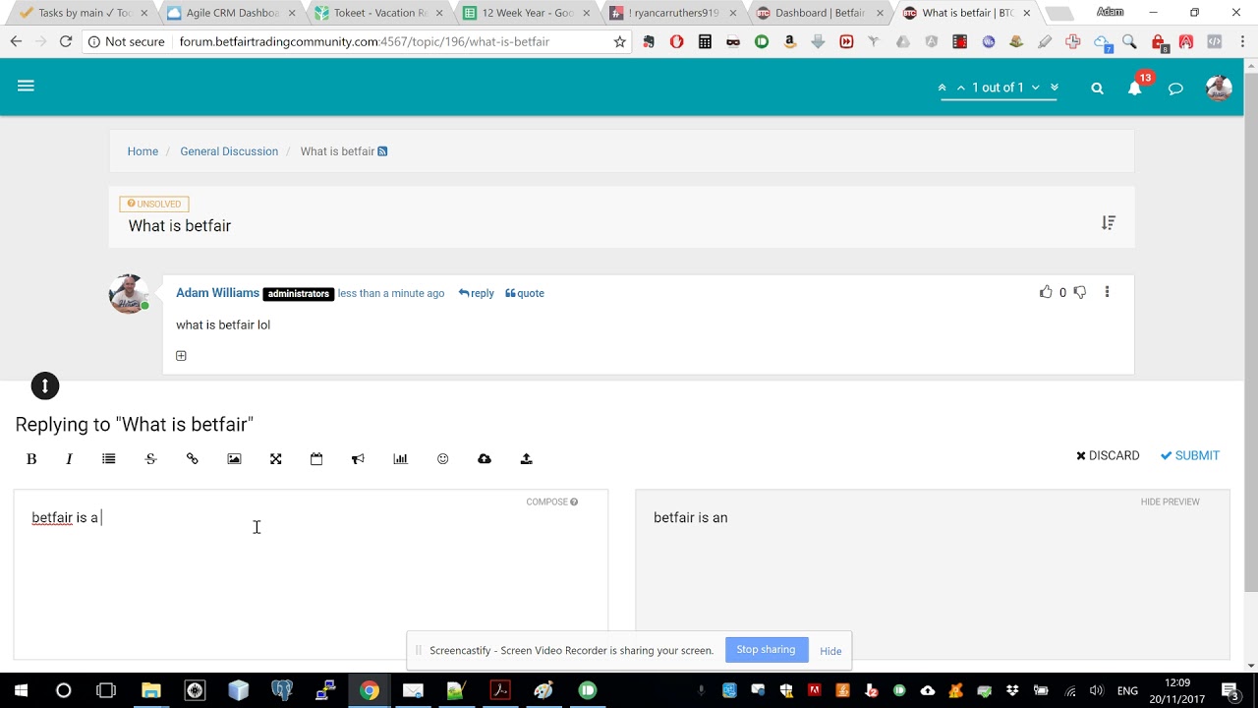
Task: Expand the post pagination dropdown
Action: click(1035, 88)
